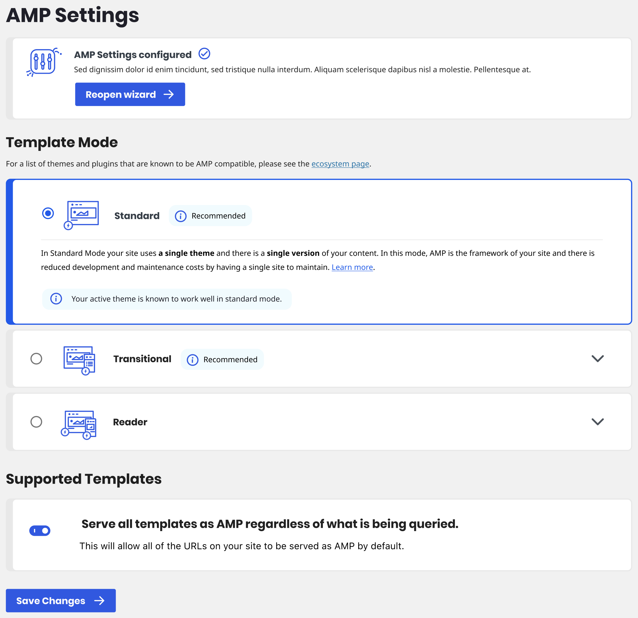Click the info icon in Transitional's Recommended badge
Image resolution: width=638 pixels, height=618 pixels.
pos(193,360)
